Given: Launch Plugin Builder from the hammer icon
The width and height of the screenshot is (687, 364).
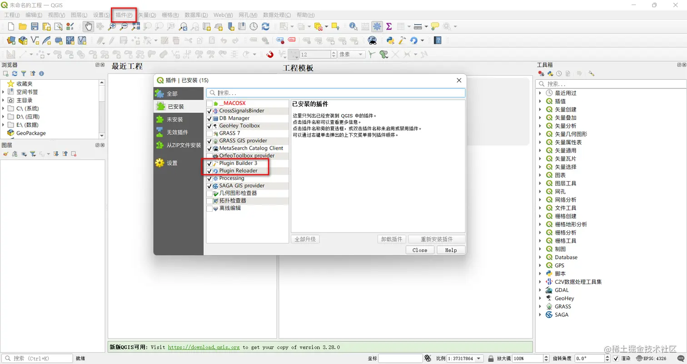Looking at the screenshot, I should (402, 40).
